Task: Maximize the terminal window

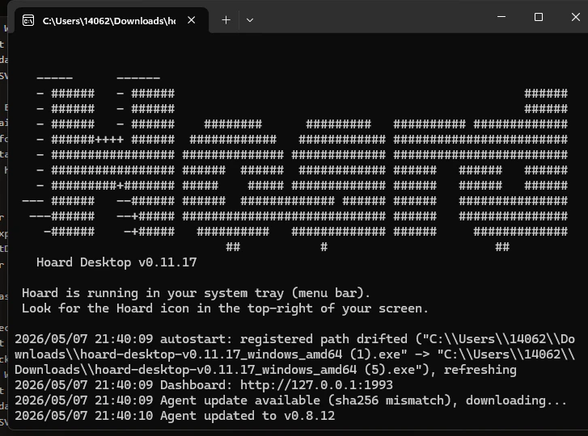Action: (x=539, y=17)
